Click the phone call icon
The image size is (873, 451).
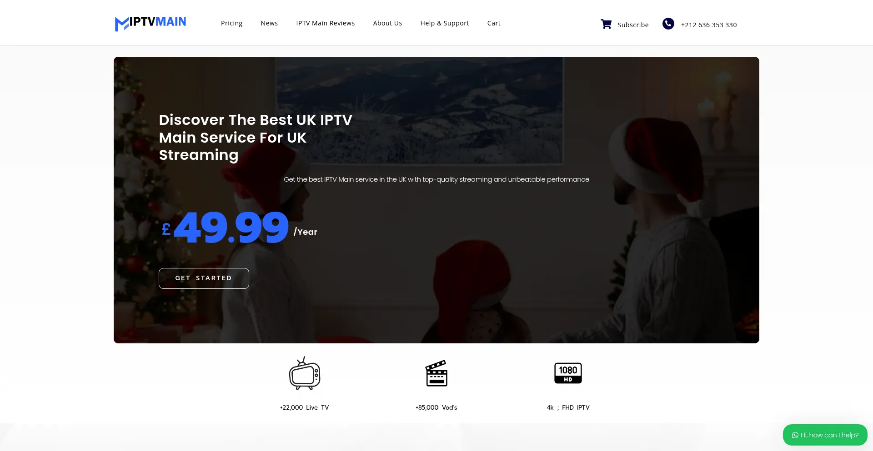[668, 24]
